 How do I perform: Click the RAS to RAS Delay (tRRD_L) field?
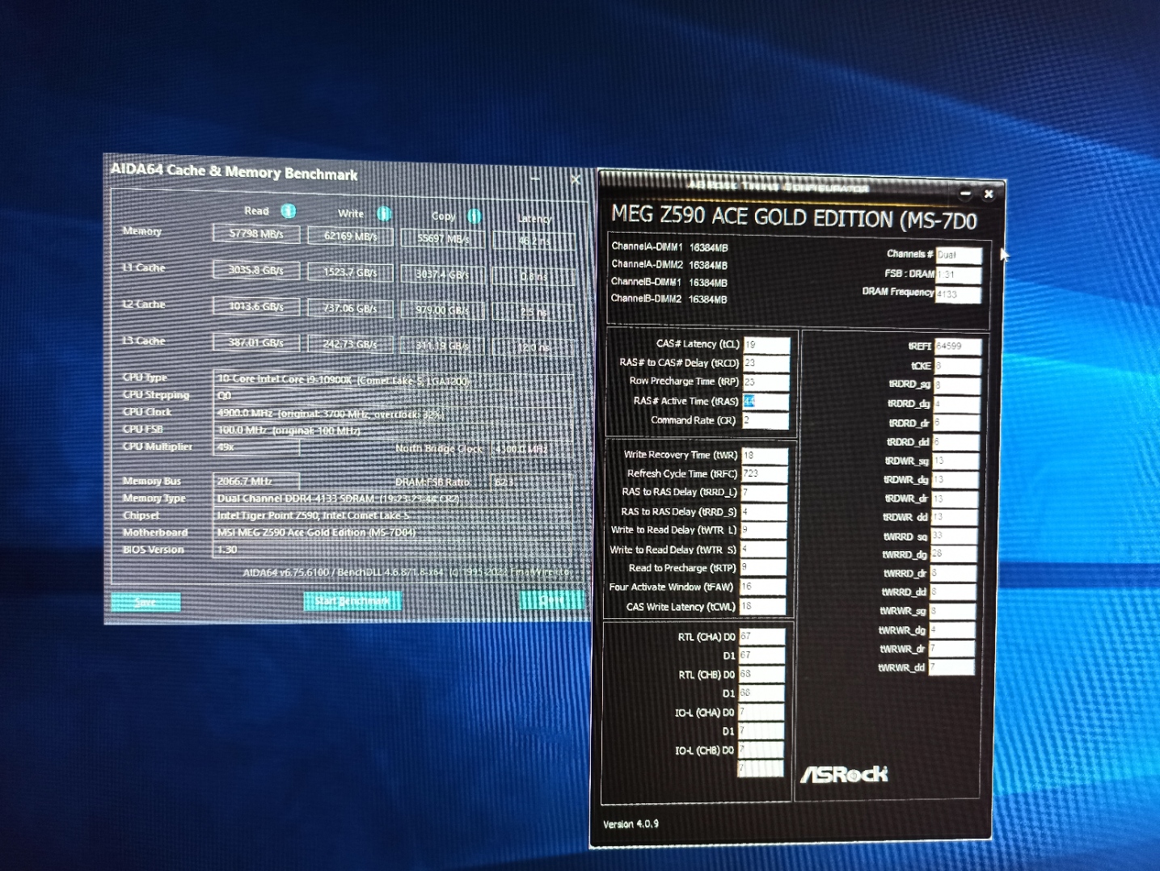click(764, 493)
